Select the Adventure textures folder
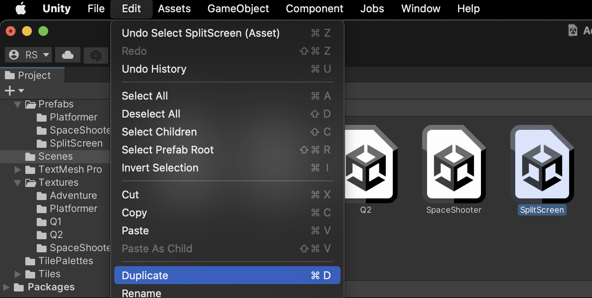This screenshot has height=298, width=592. coord(73,196)
